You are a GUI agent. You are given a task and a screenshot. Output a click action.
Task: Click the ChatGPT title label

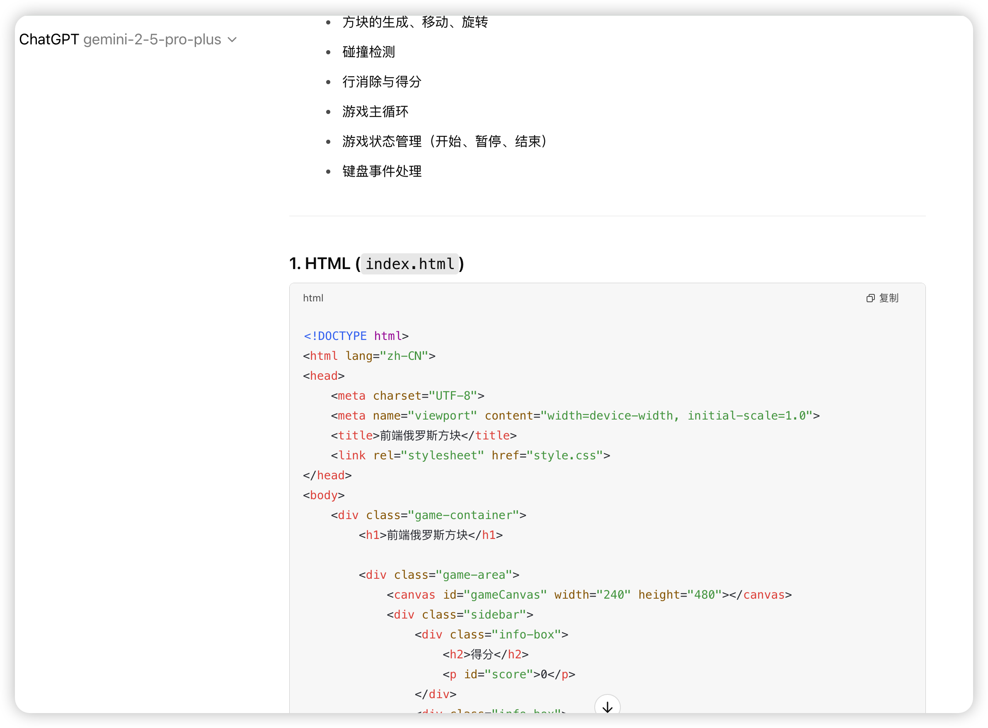tap(49, 40)
